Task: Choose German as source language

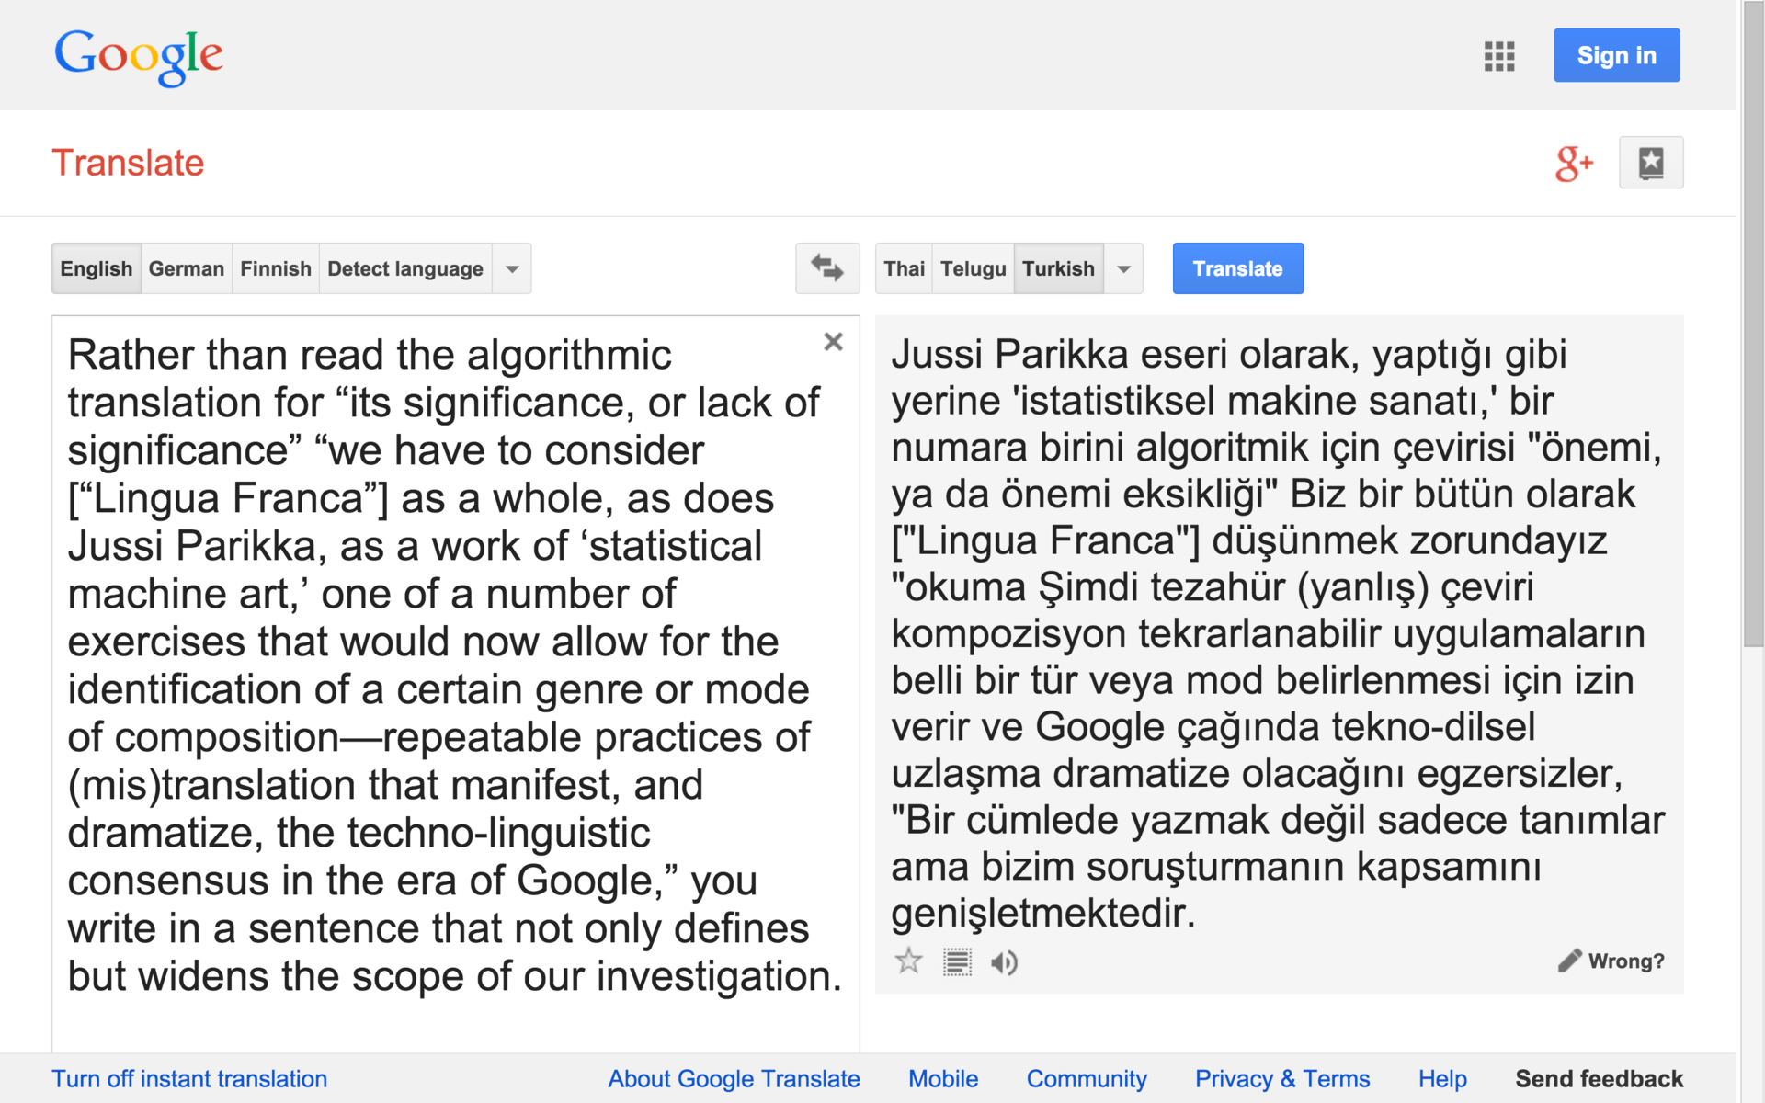Action: tap(186, 268)
